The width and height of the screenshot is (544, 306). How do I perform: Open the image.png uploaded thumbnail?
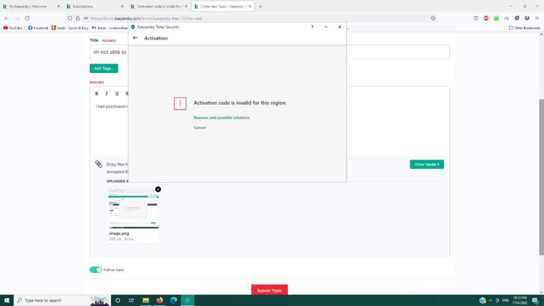click(133, 208)
